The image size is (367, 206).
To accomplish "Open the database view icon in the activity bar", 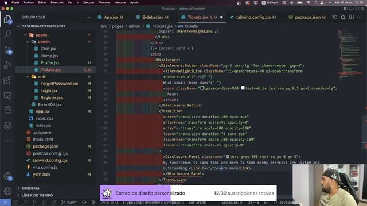I will pyautogui.click(x=7, y=110).
